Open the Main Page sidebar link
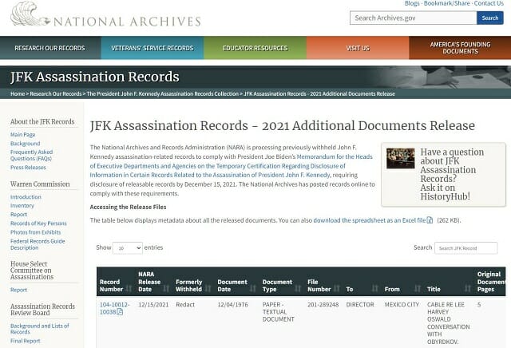 tap(23, 135)
